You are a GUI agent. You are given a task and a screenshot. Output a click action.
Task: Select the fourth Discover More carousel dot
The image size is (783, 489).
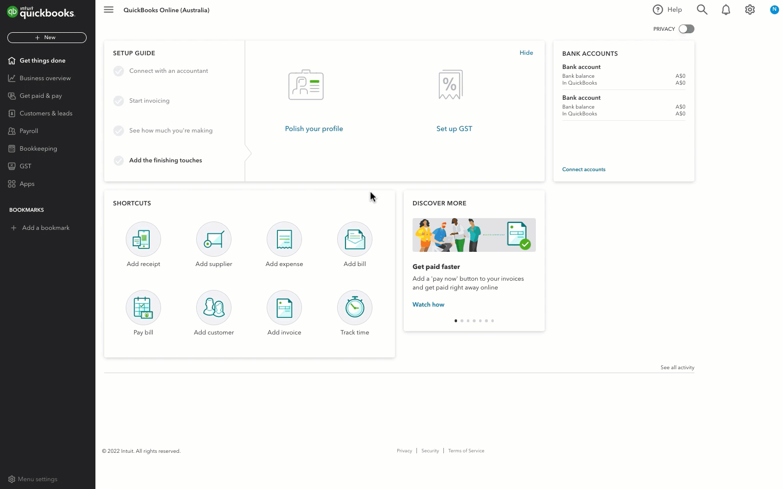point(474,321)
